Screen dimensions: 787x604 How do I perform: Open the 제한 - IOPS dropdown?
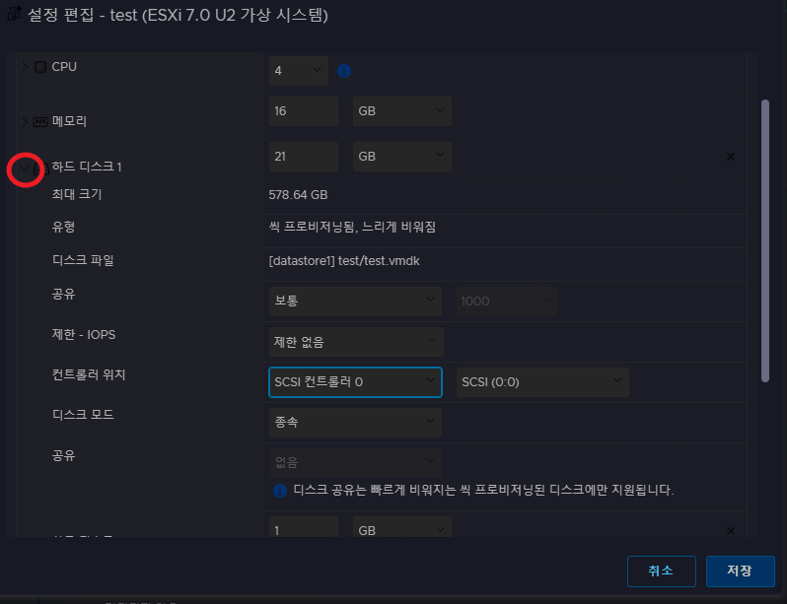coord(355,342)
